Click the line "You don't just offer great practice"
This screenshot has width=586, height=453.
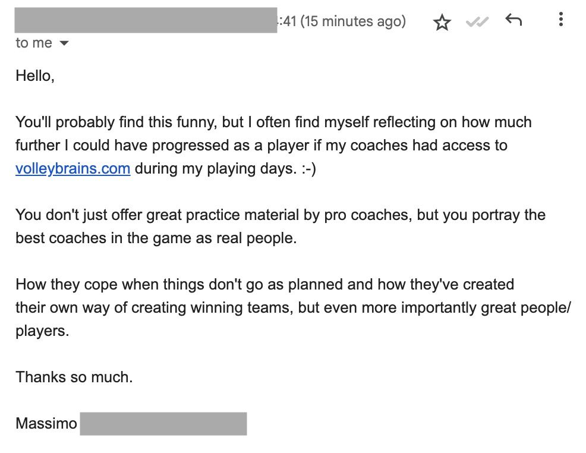pyautogui.click(x=281, y=215)
